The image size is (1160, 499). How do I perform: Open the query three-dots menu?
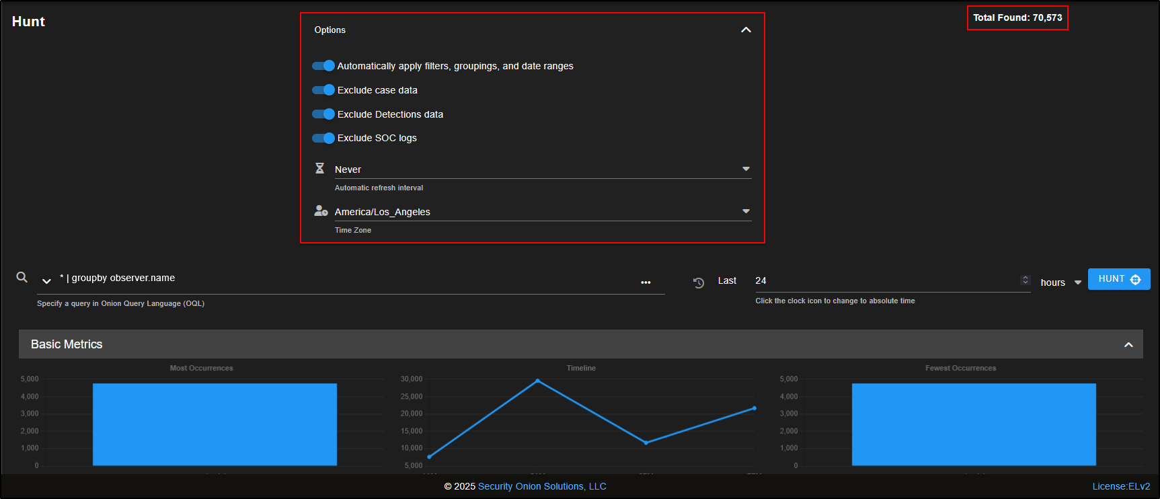point(646,282)
